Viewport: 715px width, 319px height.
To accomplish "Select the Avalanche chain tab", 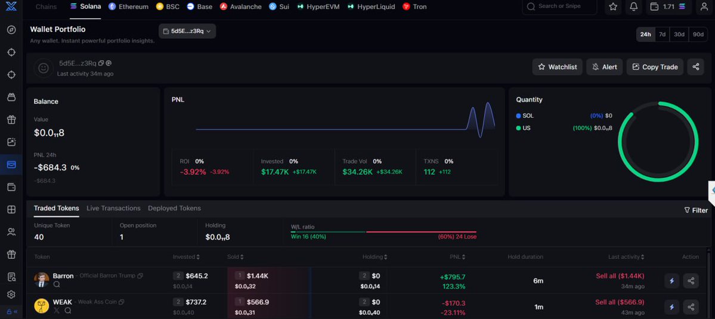I will 241,7.
